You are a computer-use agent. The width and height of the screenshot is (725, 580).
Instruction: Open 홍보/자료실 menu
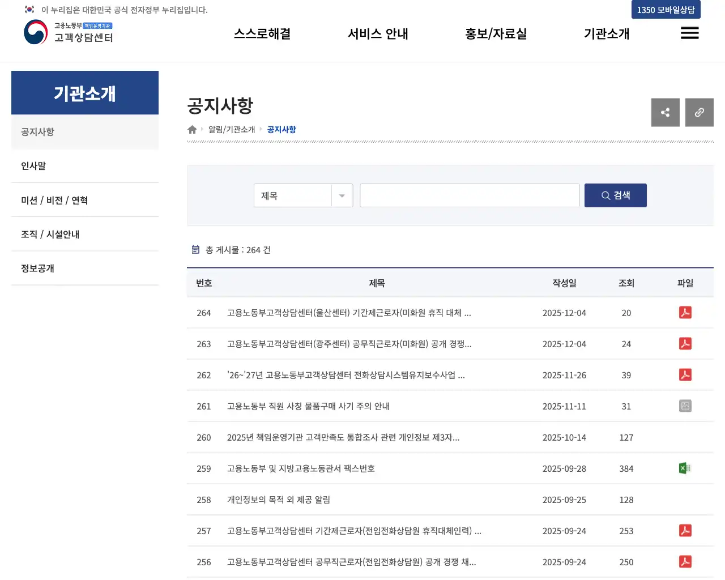495,33
